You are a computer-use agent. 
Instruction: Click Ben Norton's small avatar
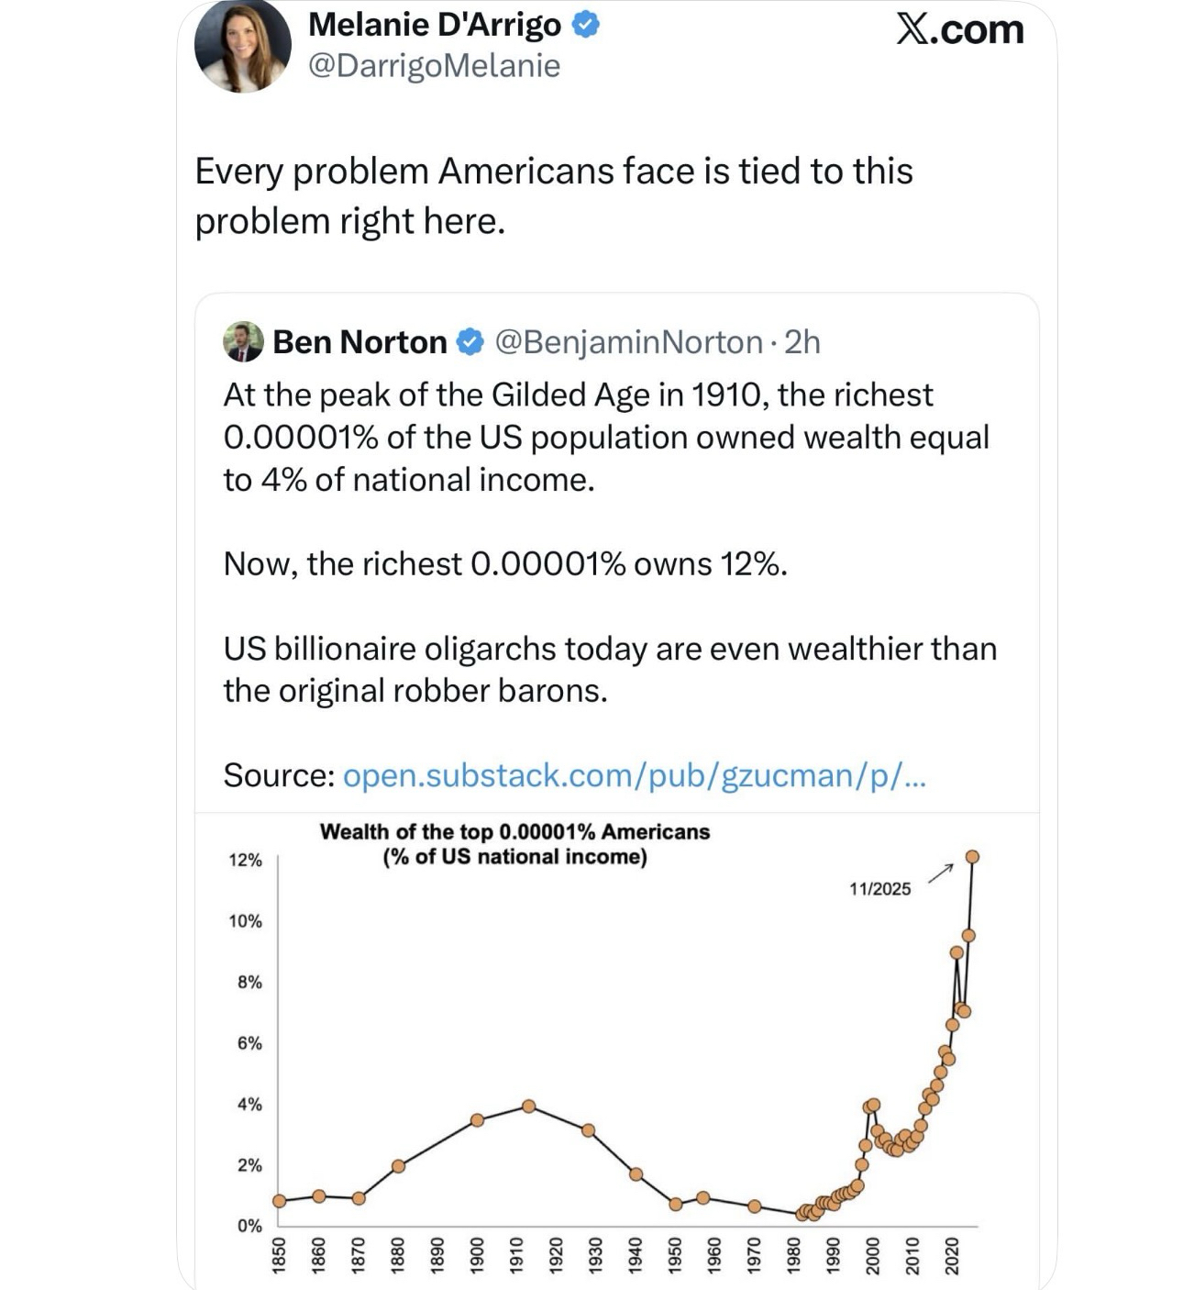coord(243,342)
